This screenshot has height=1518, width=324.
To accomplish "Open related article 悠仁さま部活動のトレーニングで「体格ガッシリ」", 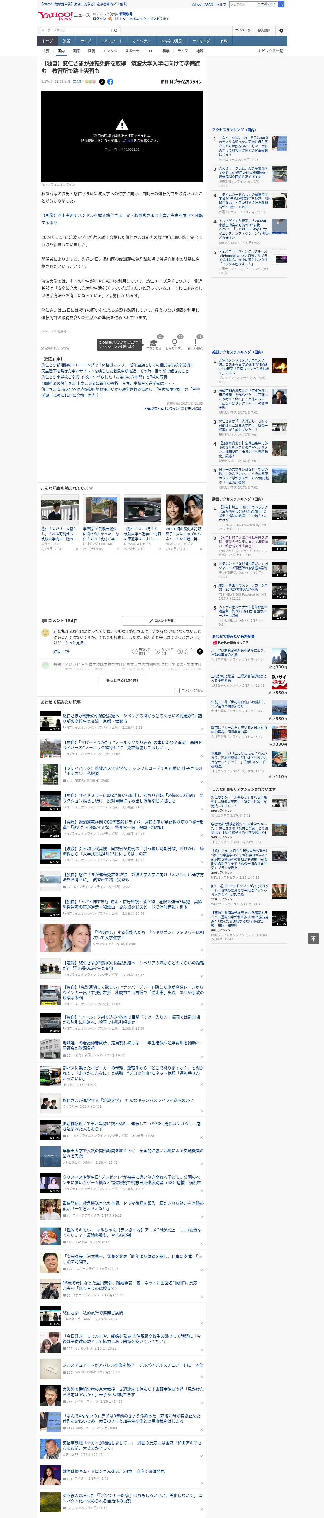I will tap(117, 365).
